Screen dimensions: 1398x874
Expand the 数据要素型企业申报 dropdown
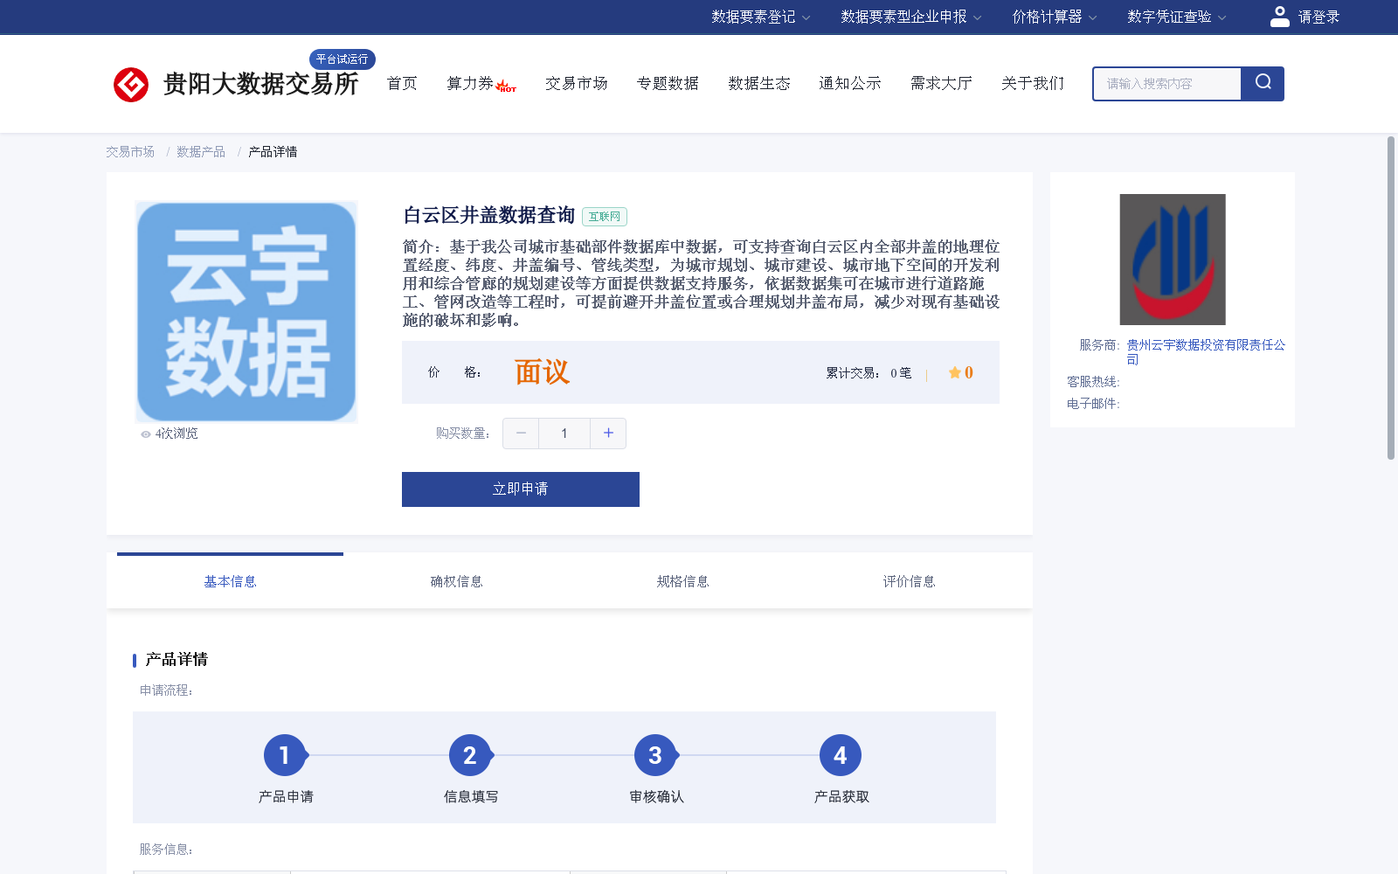pos(910,17)
